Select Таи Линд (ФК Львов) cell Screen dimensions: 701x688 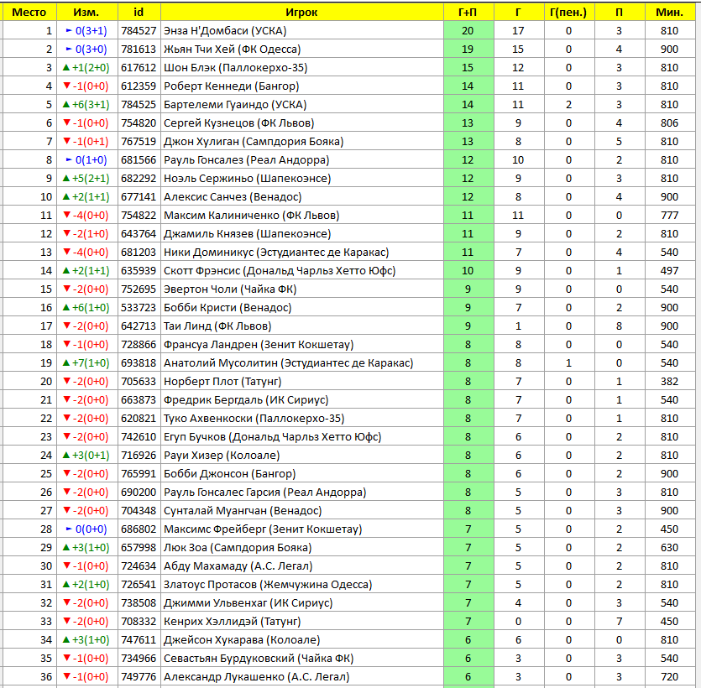pyautogui.click(x=301, y=326)
